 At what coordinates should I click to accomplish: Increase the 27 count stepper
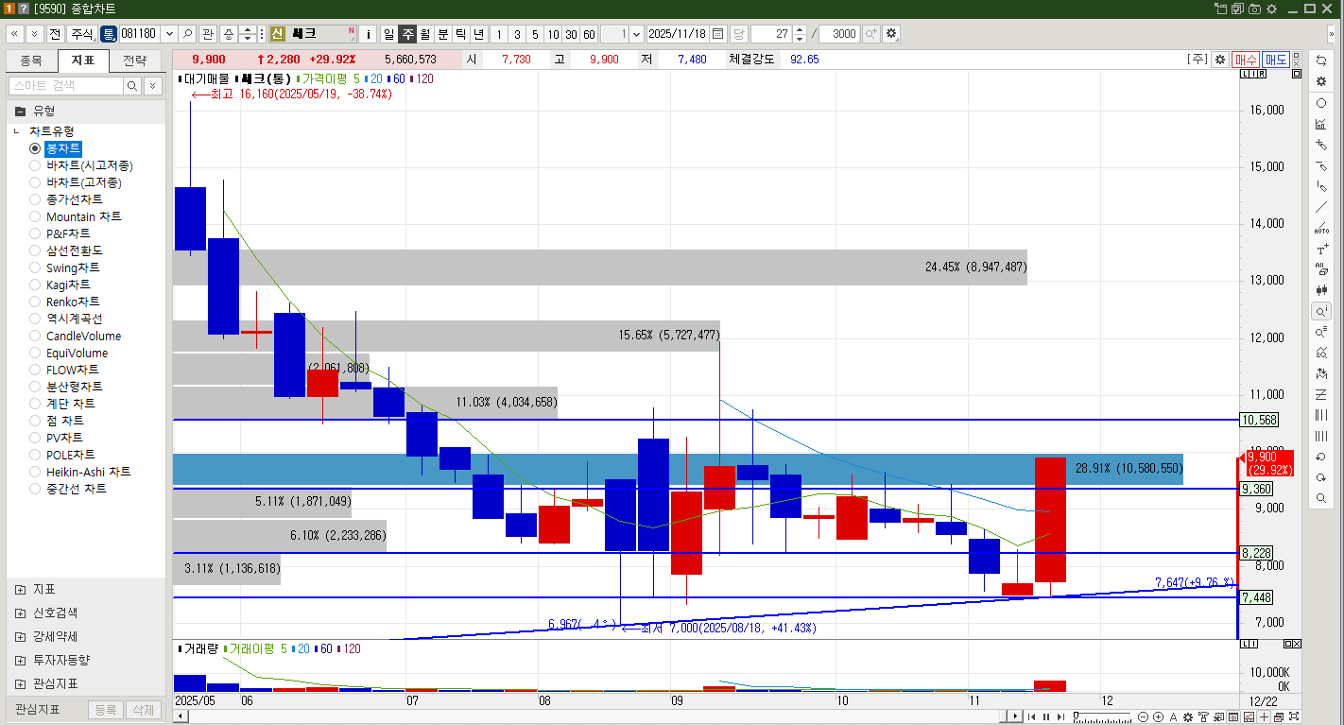pyautogui.click(x=800, y=29)
